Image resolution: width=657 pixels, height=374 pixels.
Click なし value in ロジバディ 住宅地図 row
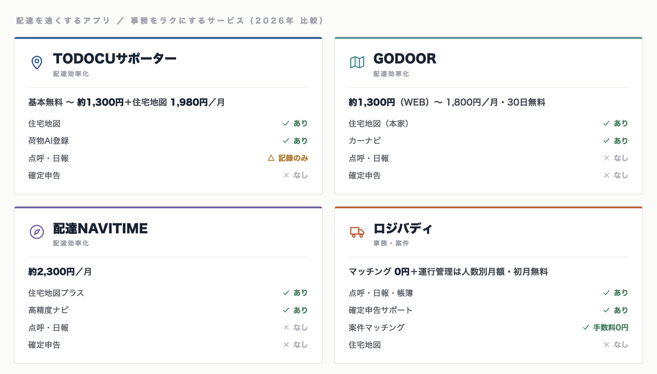(621, 345)
